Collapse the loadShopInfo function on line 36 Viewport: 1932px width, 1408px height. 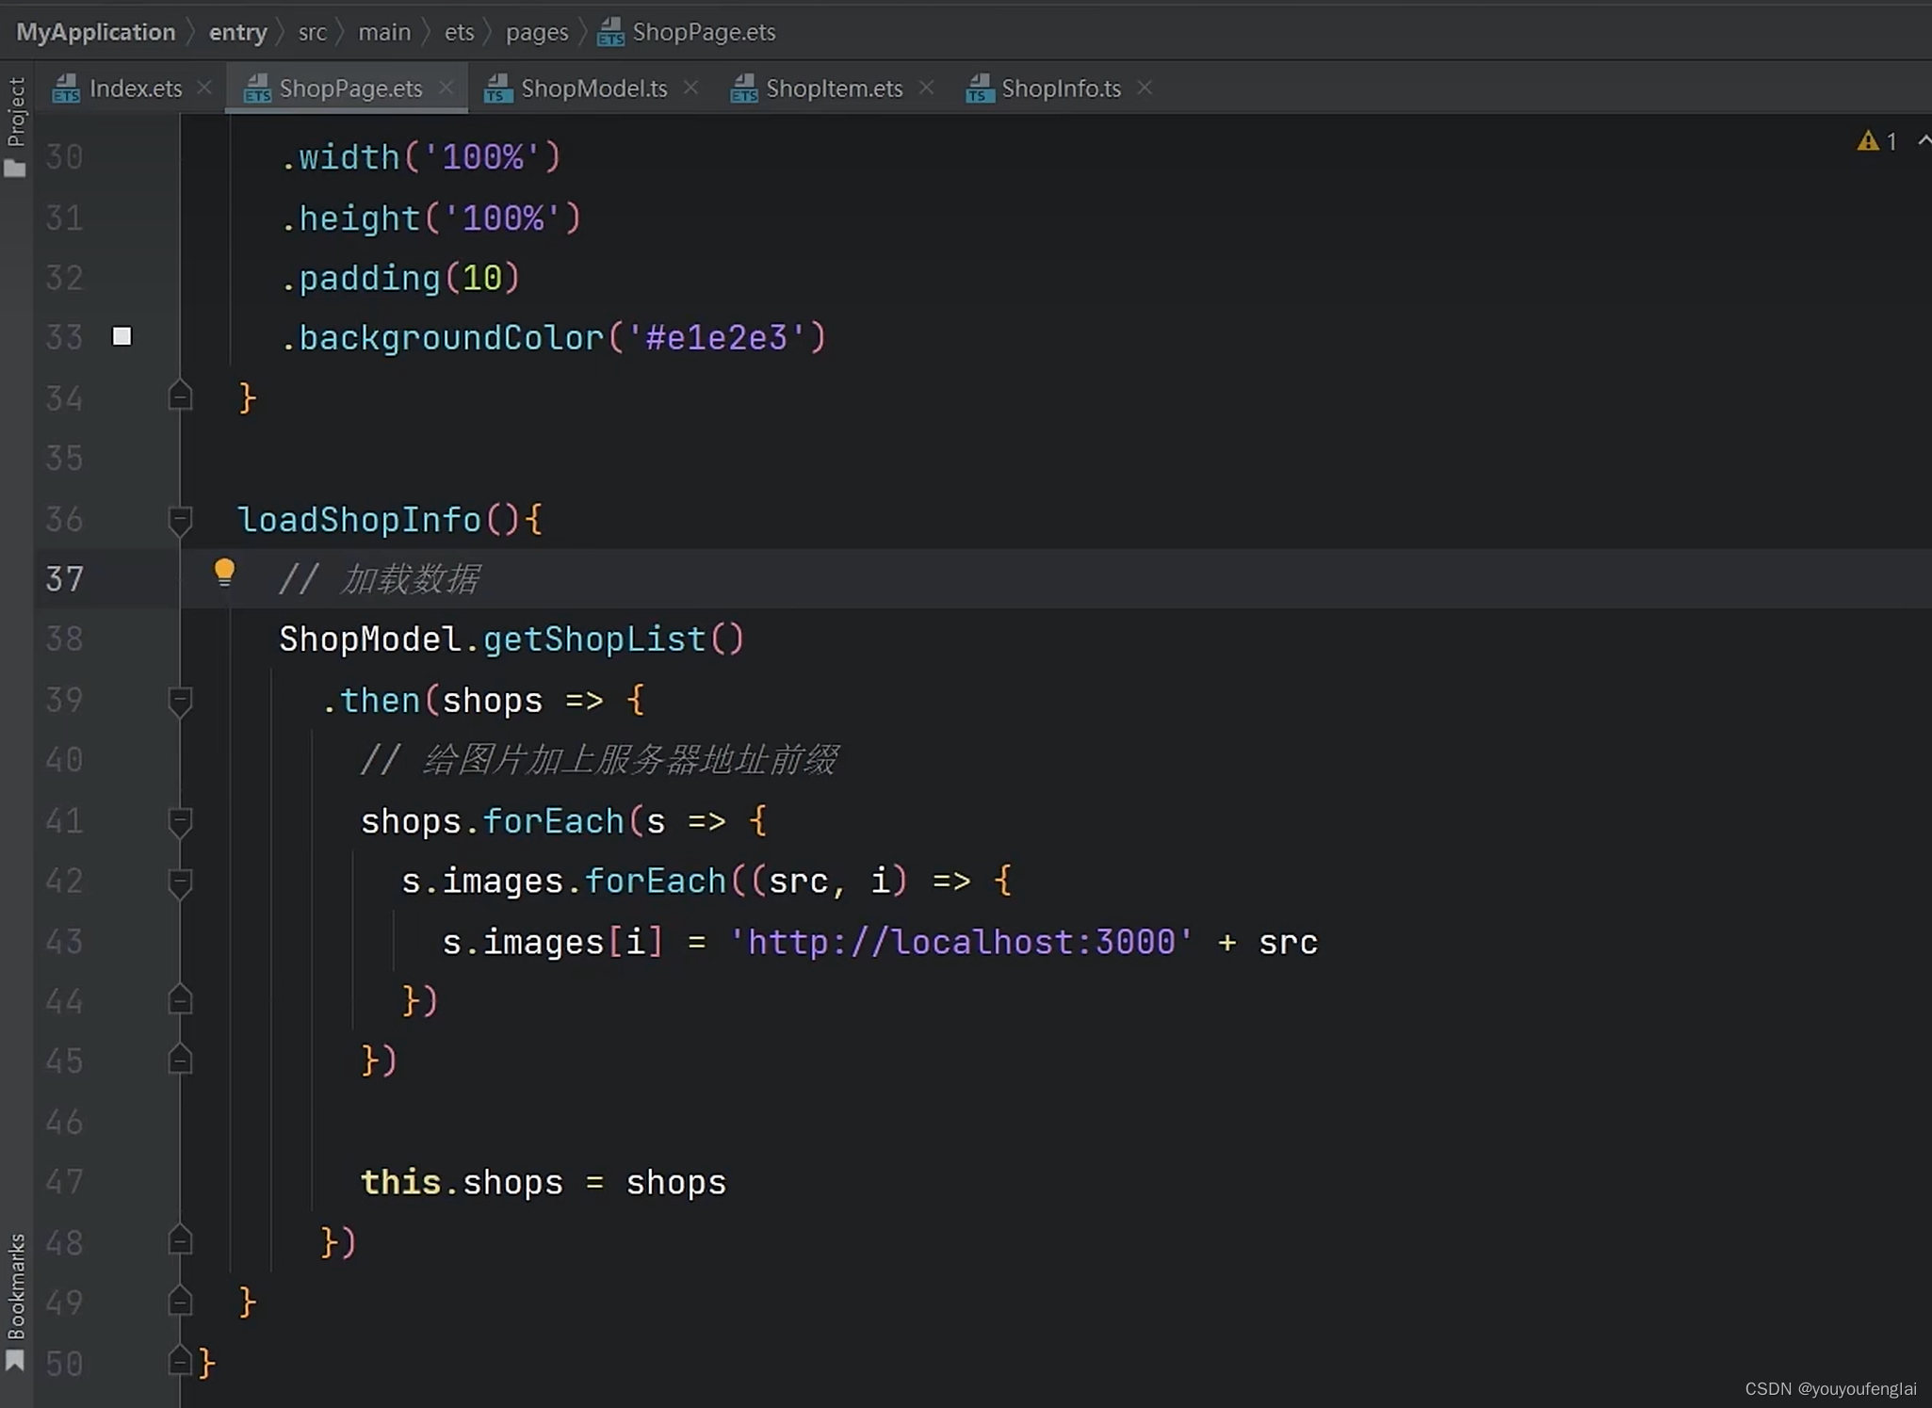[180, 519]
